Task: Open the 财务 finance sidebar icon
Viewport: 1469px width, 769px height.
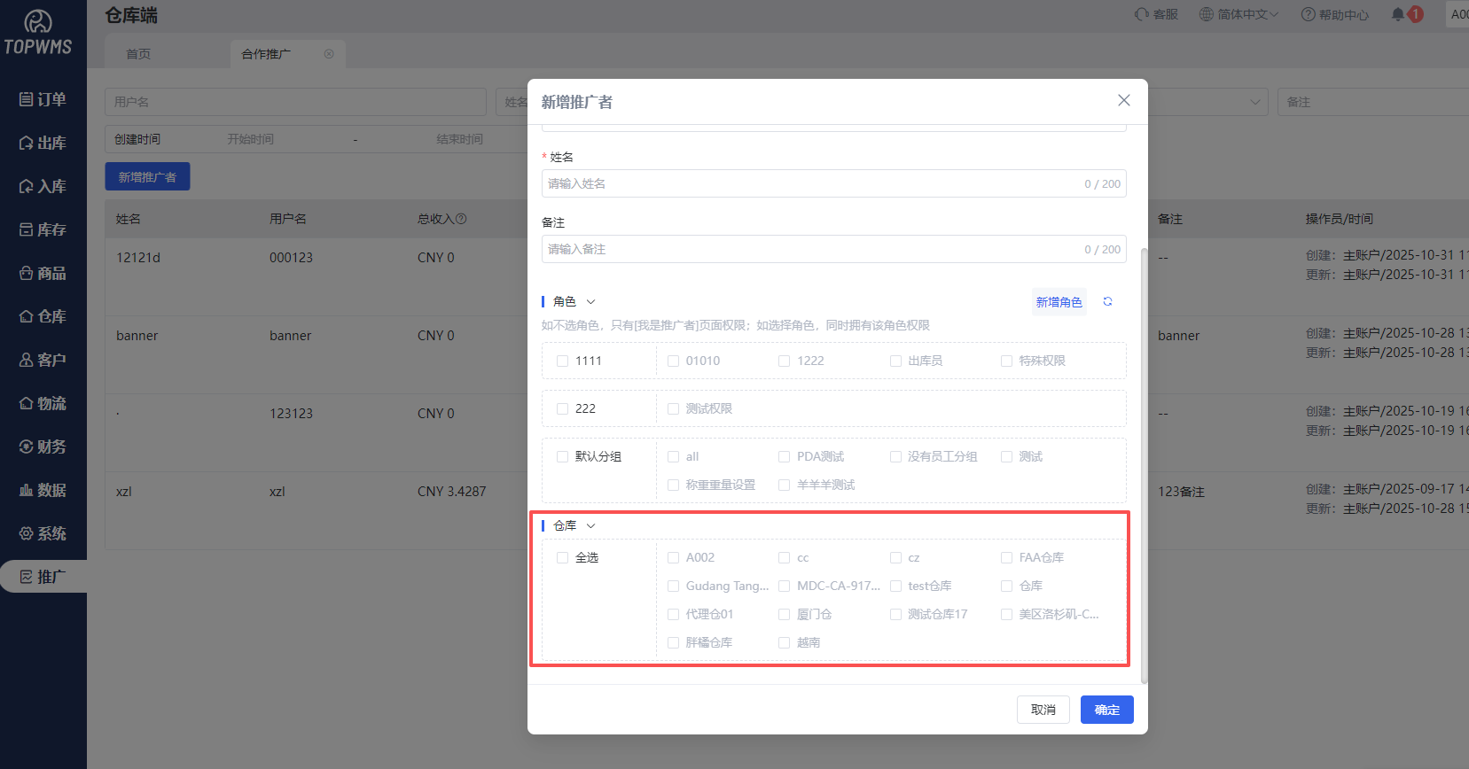Action: point(27,447)
